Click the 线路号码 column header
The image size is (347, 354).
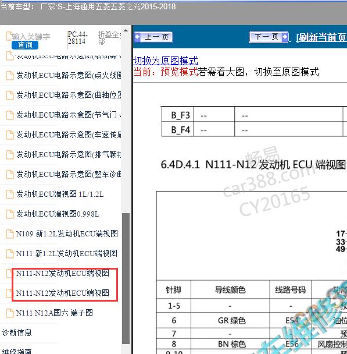pyautogui.click(x=291, y=289)
